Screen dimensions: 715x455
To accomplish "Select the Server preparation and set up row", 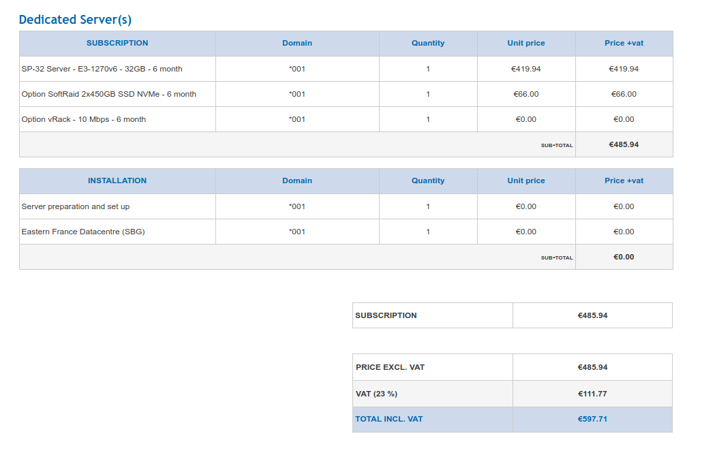I will click(346, 206).
